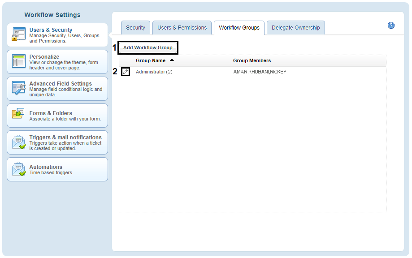Click 'Associate a folder with your form.' text
412x258 pixels.
[65, 119]
